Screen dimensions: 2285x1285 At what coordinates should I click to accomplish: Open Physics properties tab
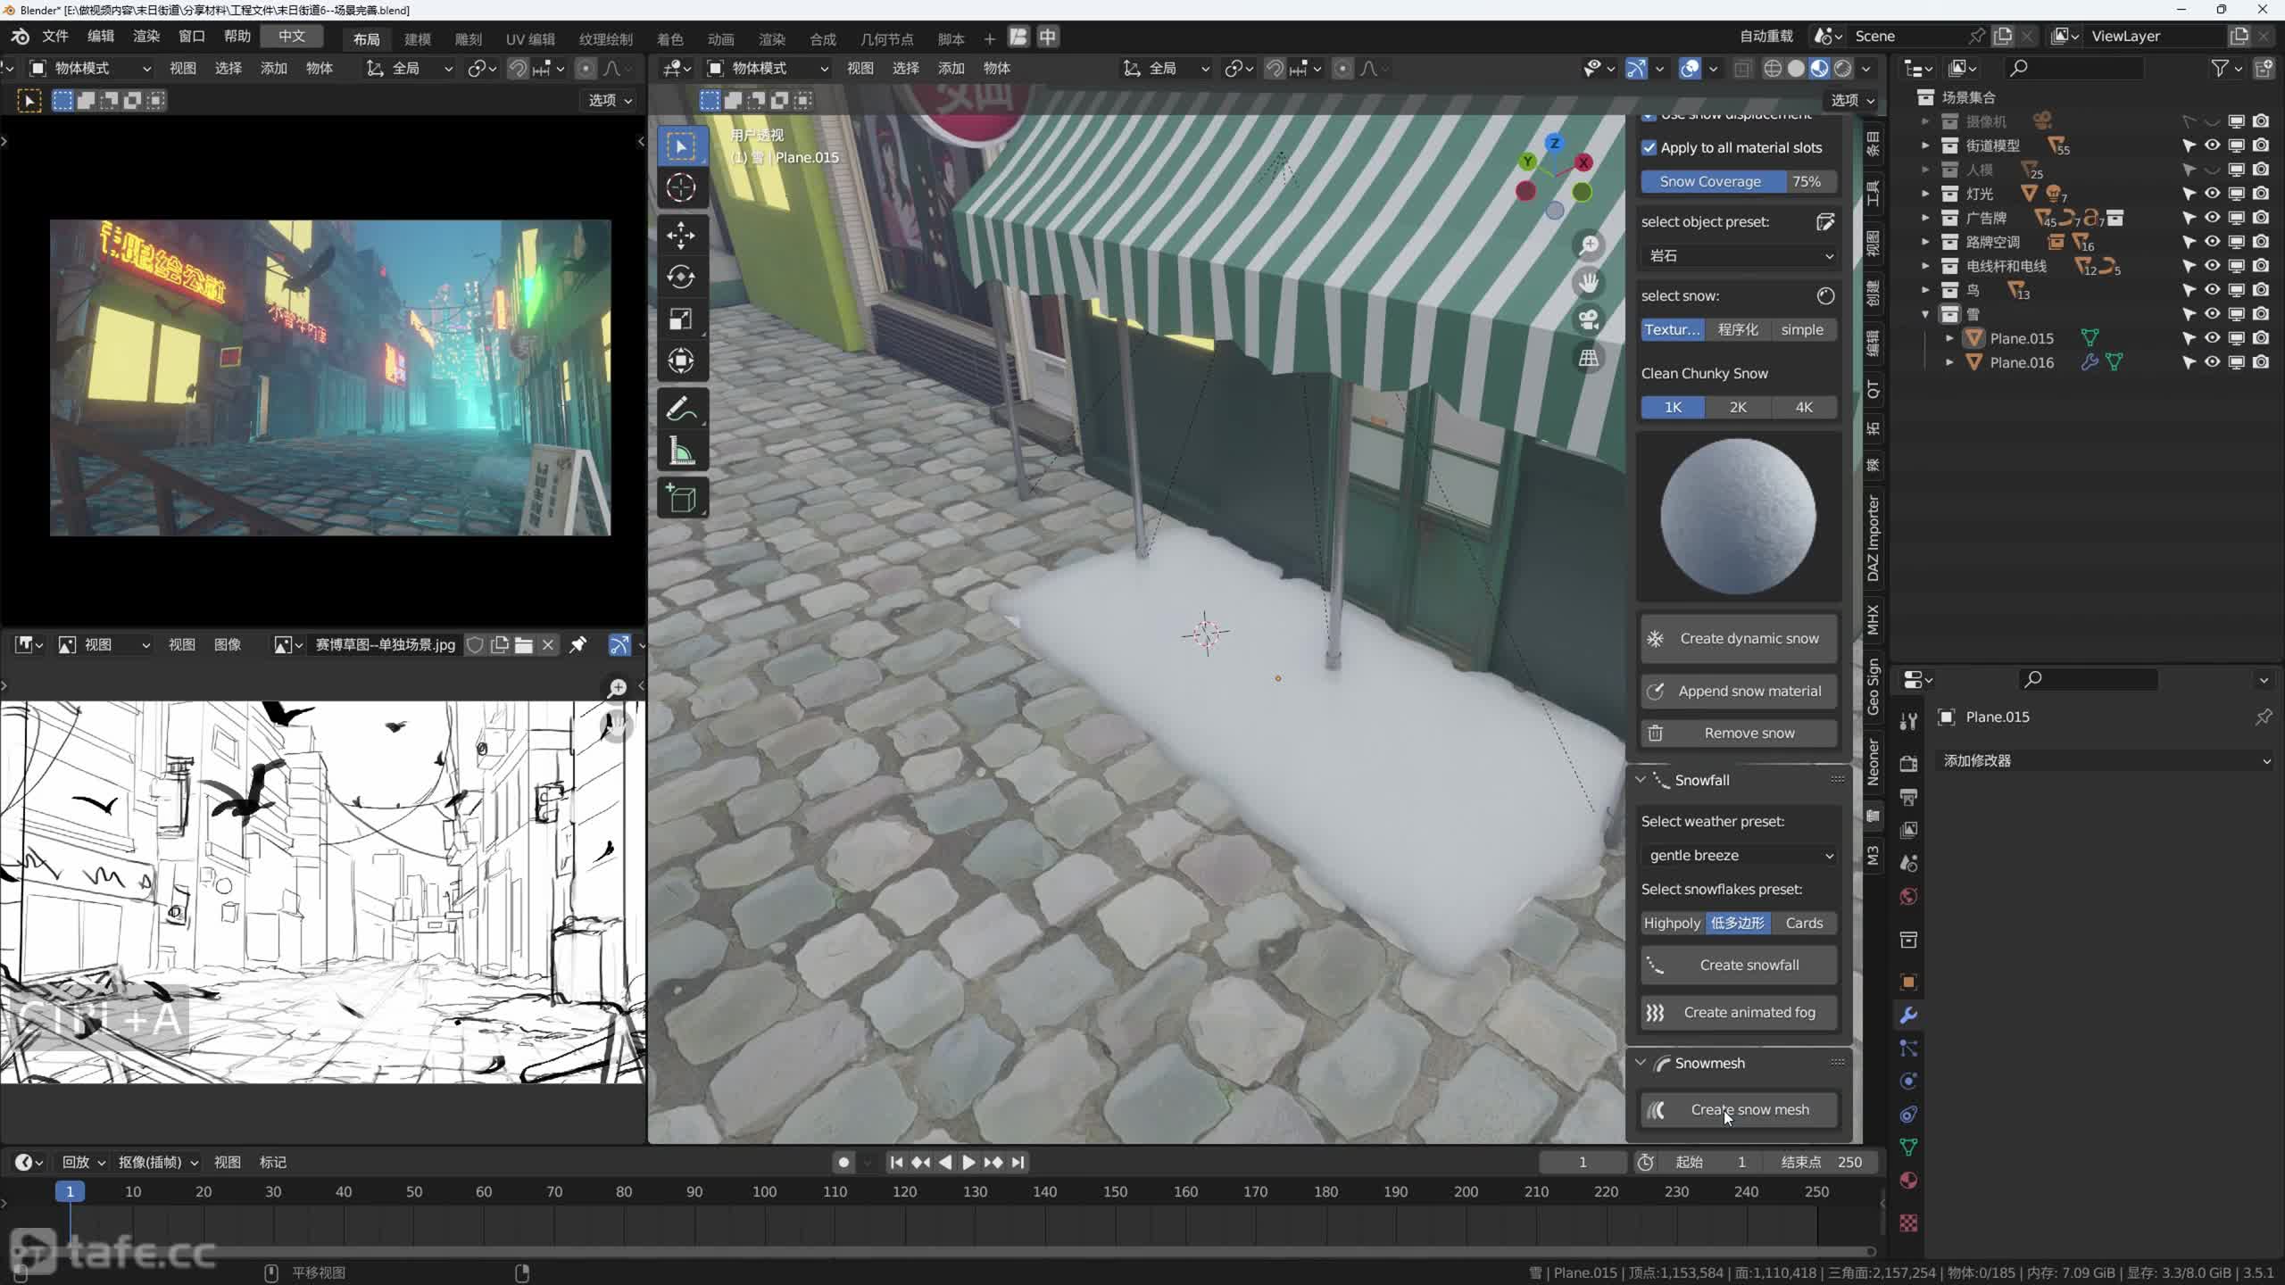tap(1908, 1082)
